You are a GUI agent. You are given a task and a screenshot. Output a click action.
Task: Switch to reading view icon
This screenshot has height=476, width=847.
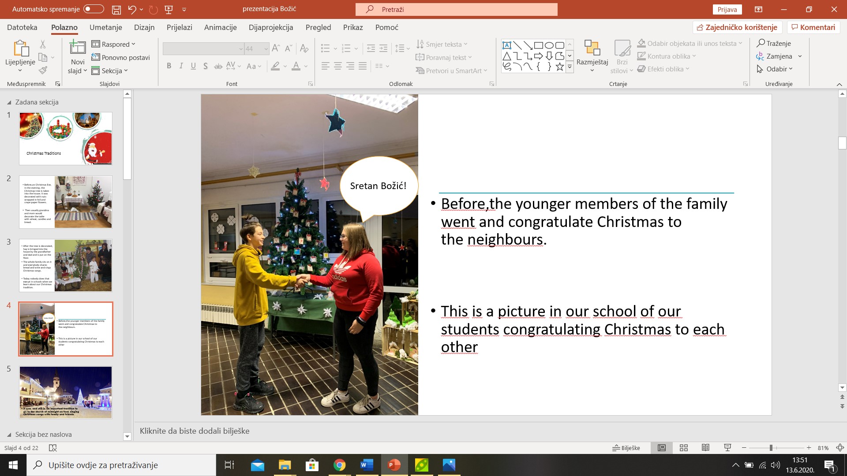pos(705,448)
